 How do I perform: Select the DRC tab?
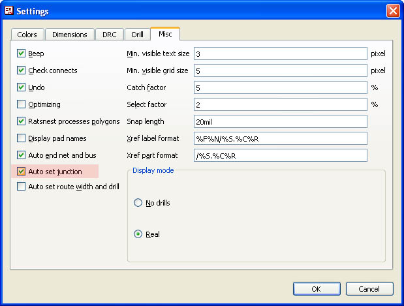(x=110, y=35)
